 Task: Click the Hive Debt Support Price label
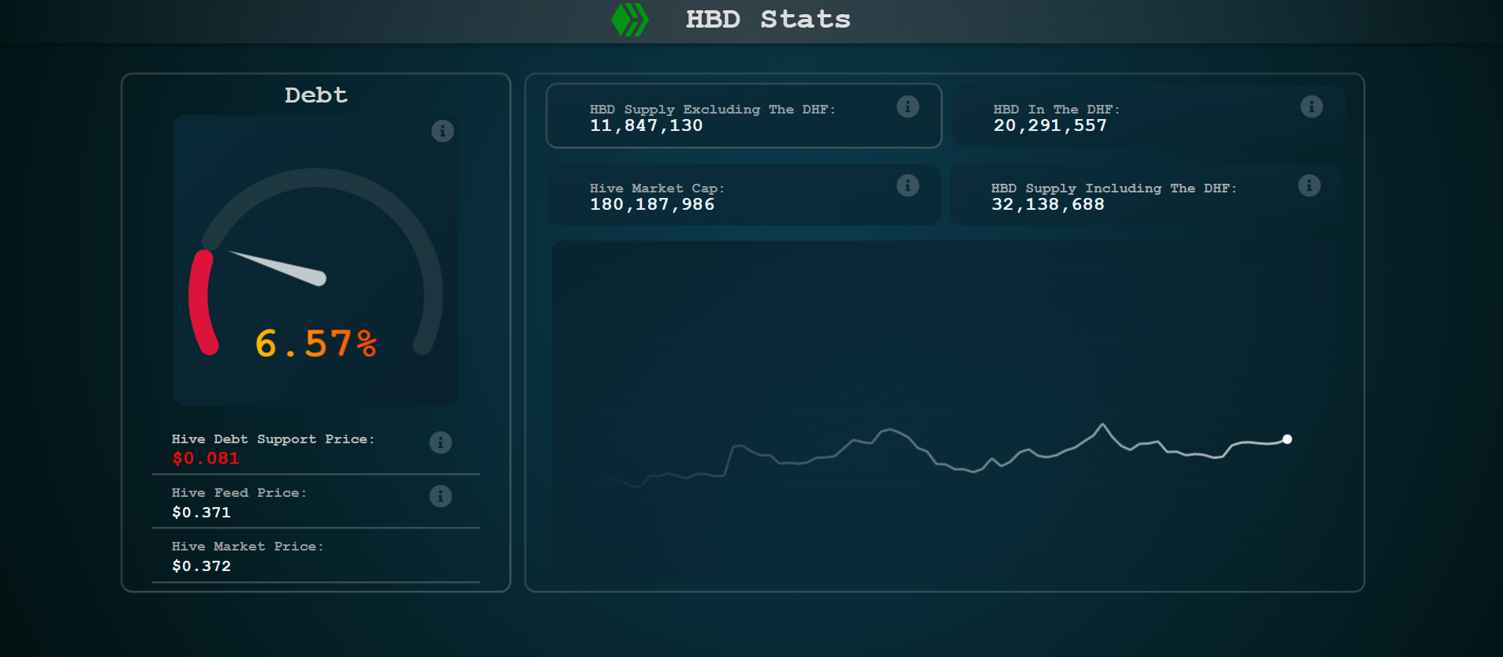273,439
